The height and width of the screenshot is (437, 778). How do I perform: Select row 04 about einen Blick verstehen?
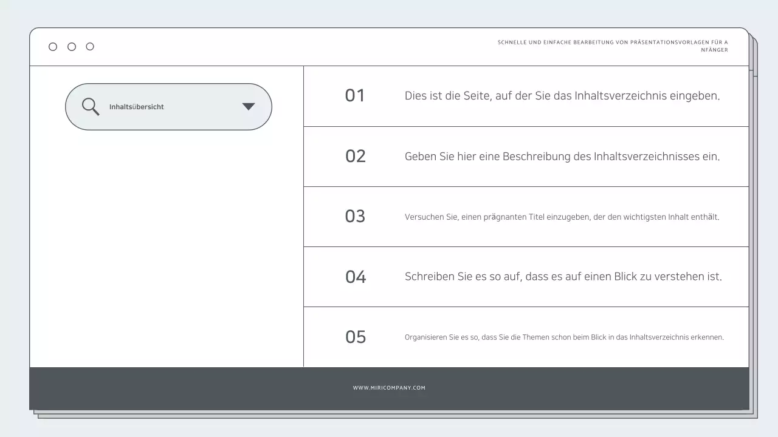pyautogui.click(x=563, y=276)
